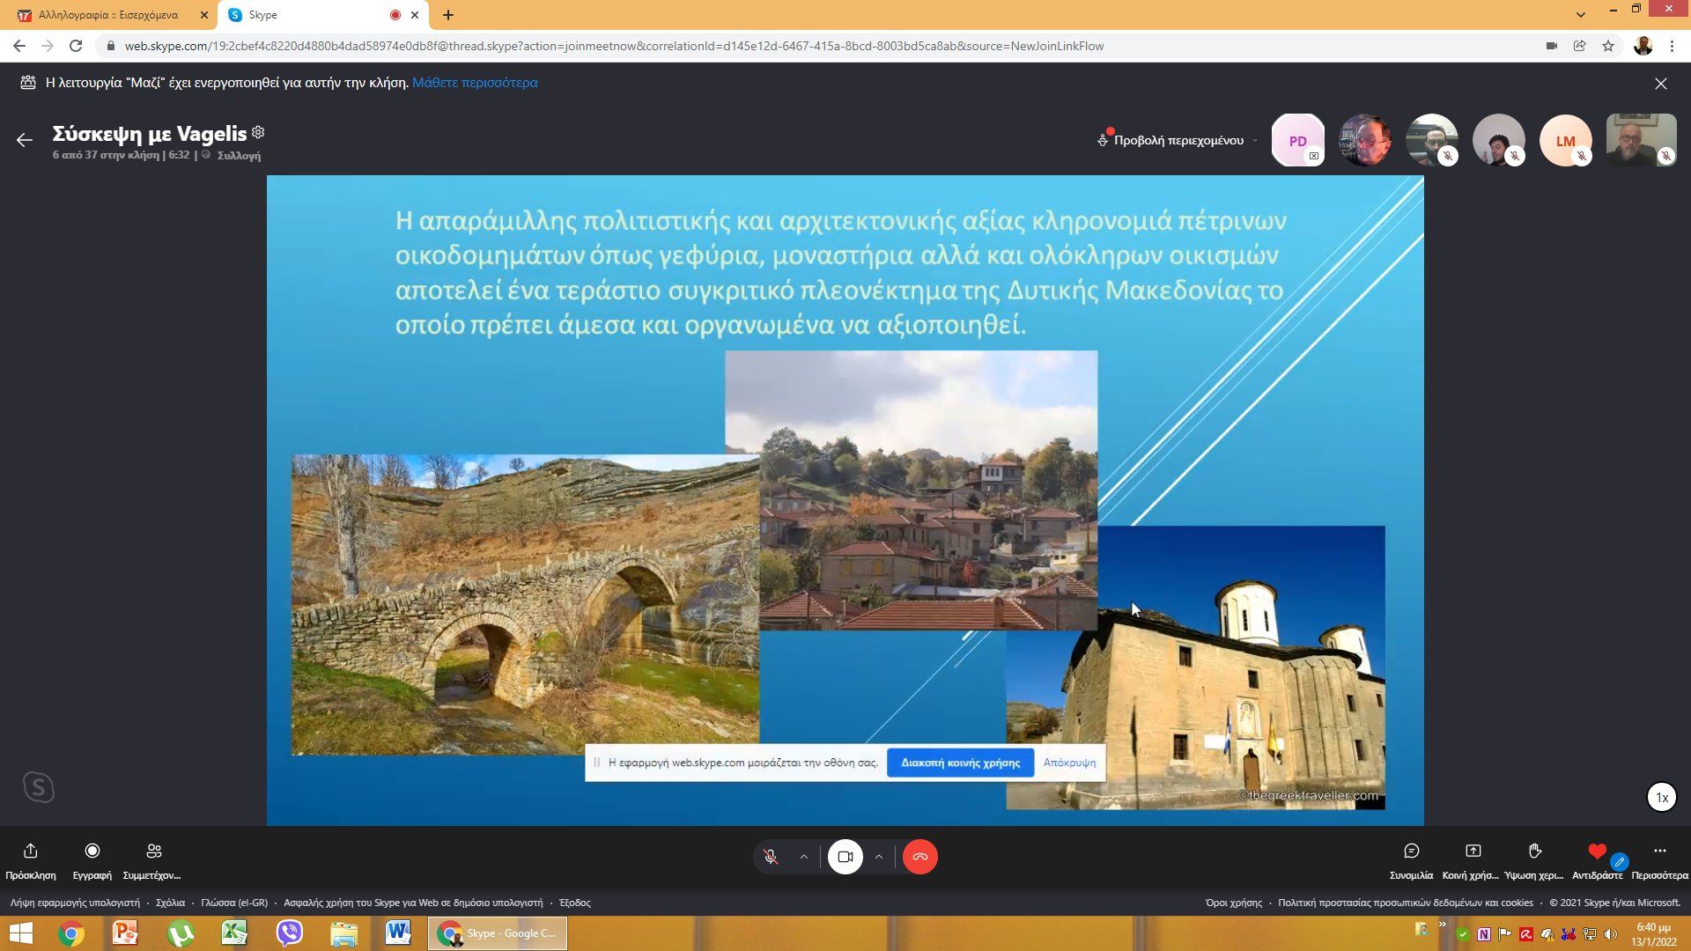Toggle the muted microphone button
This screenshot has height=951, width=1691.
pyautogui.click(x=771, y=857)
